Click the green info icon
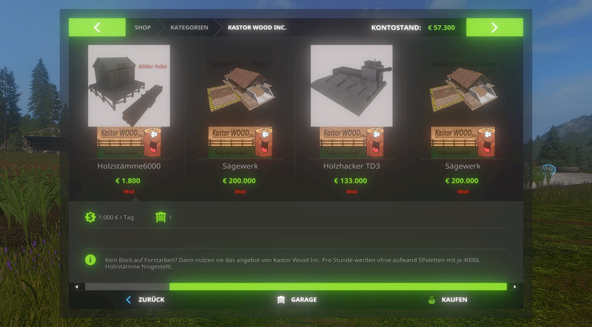592x327 pixels. (90, 260)
